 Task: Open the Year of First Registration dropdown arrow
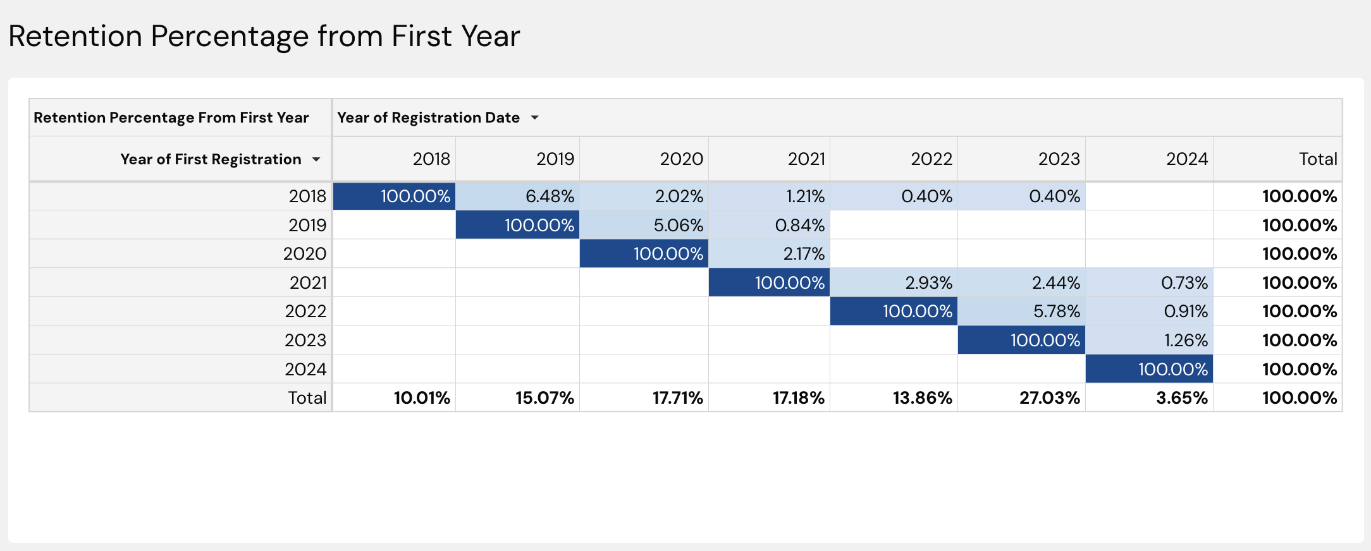pos(316,159)
